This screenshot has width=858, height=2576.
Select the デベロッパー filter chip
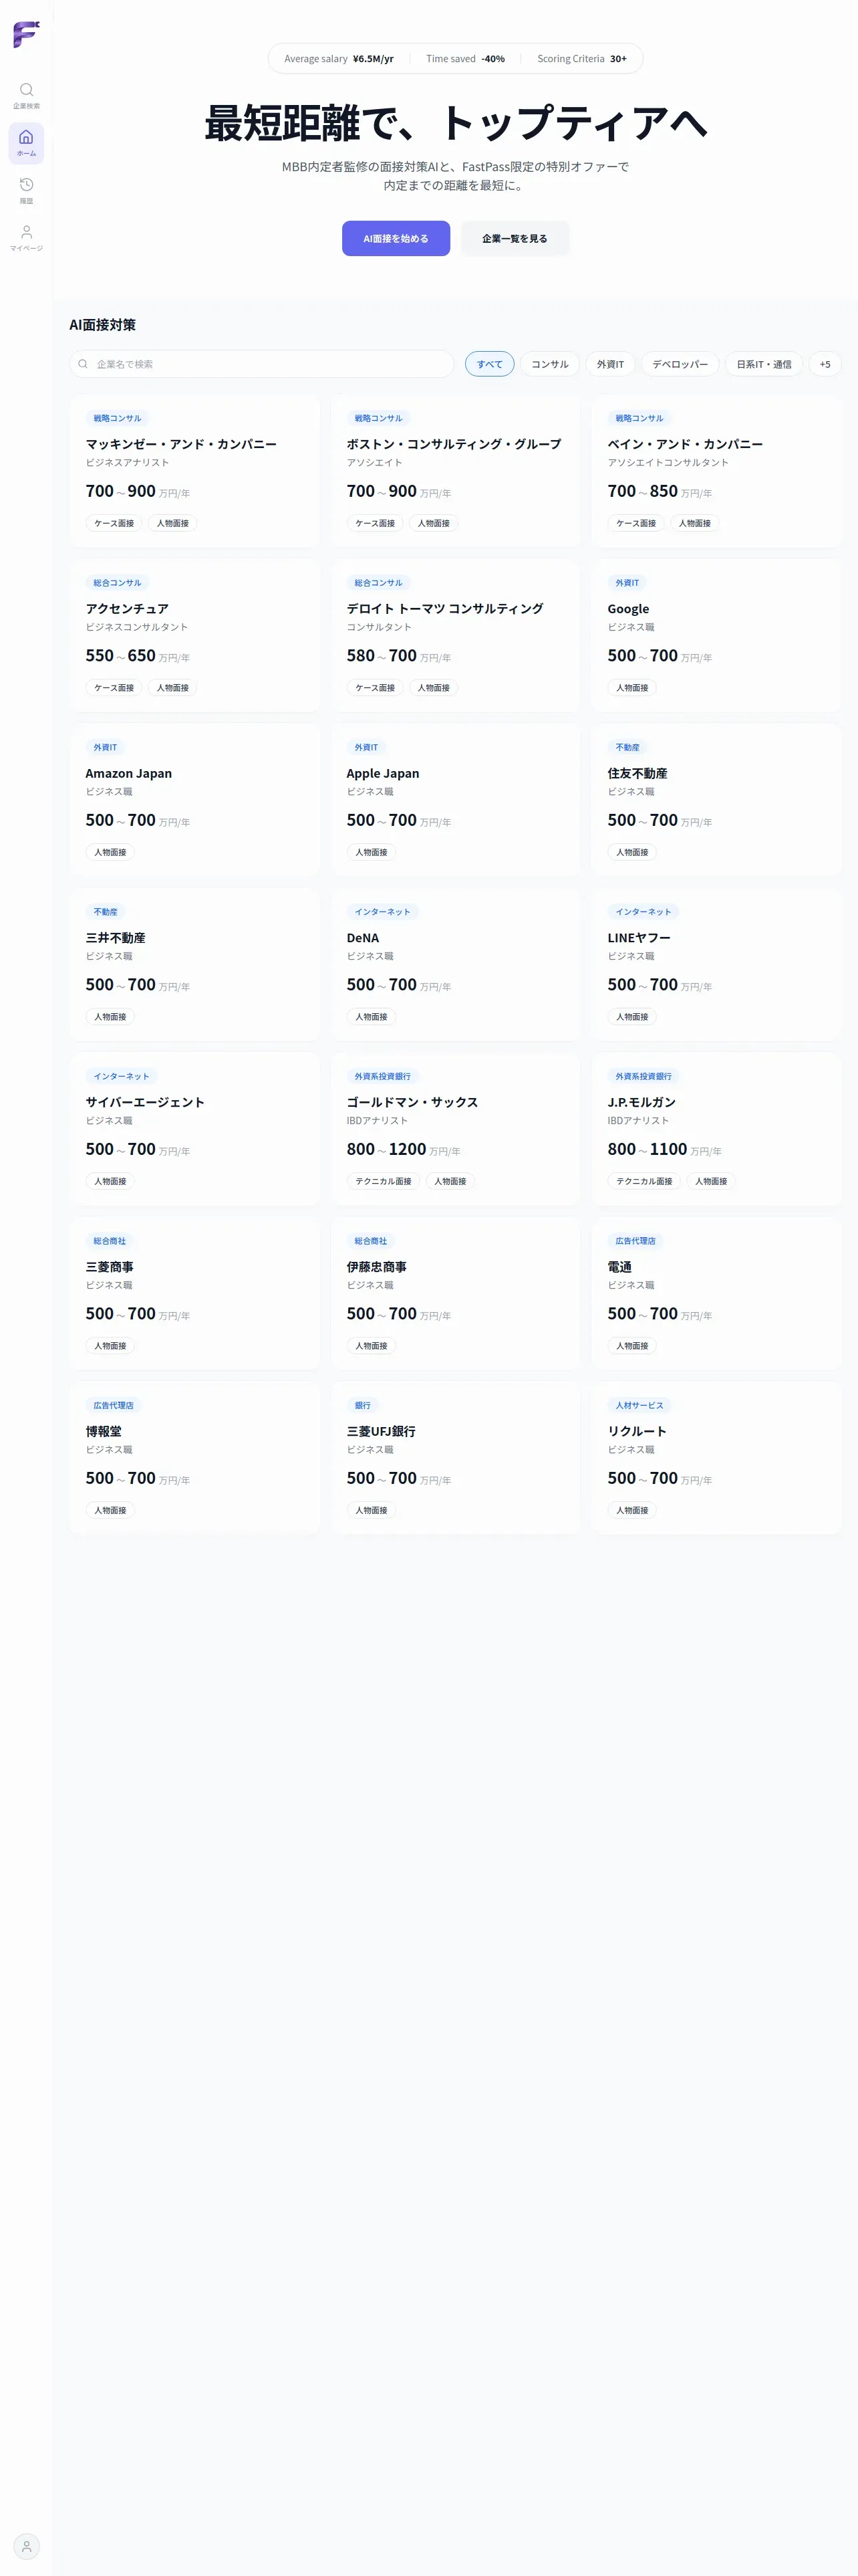(680, 364)
